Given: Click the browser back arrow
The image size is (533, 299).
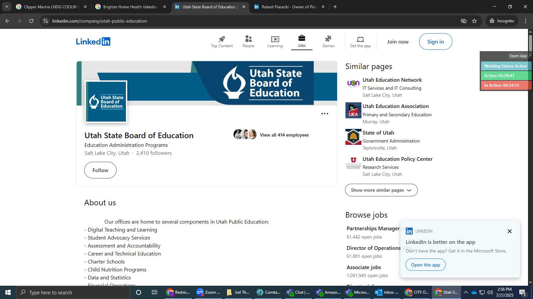Looking at the screenshot, I should (7, 21).
